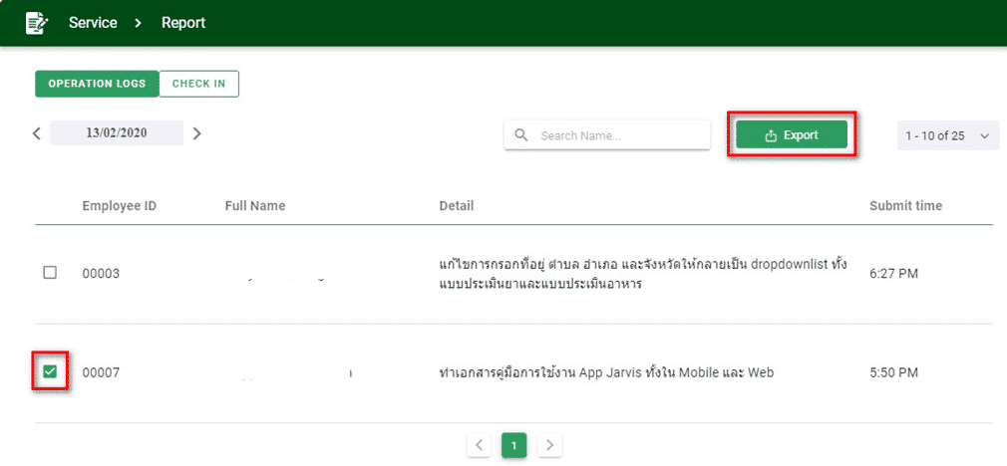Viewport: 1007px width, 466px height.
Task: Switch to the Check In tab
Action: 198,84
